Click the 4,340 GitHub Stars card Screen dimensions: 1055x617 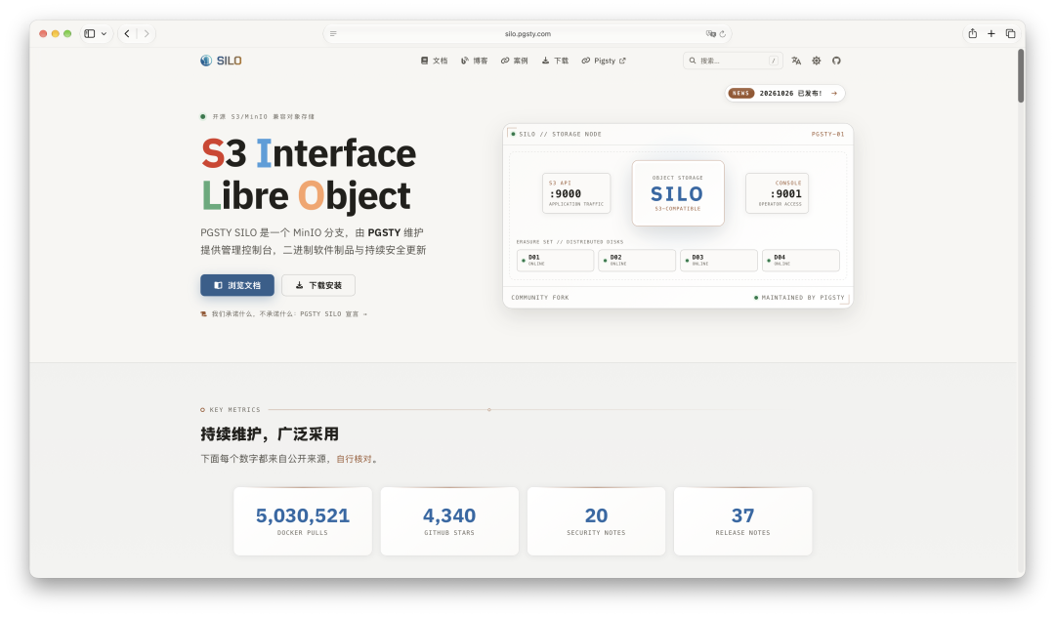click(449, 521)
